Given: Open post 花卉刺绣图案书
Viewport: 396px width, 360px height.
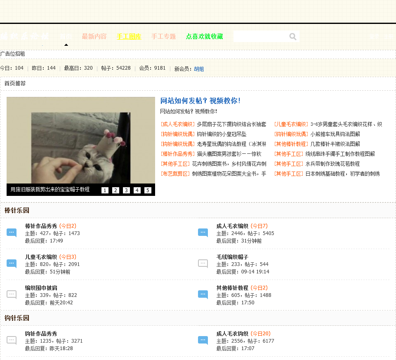Looking at the screenshot, I should (229, 164).
